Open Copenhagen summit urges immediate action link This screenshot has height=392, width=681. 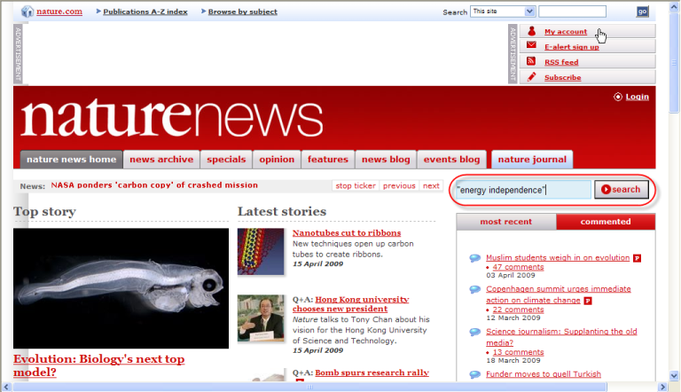pos(559,294)
